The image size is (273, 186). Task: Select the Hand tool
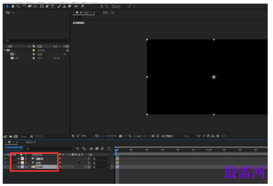click(x=13, y=7)
